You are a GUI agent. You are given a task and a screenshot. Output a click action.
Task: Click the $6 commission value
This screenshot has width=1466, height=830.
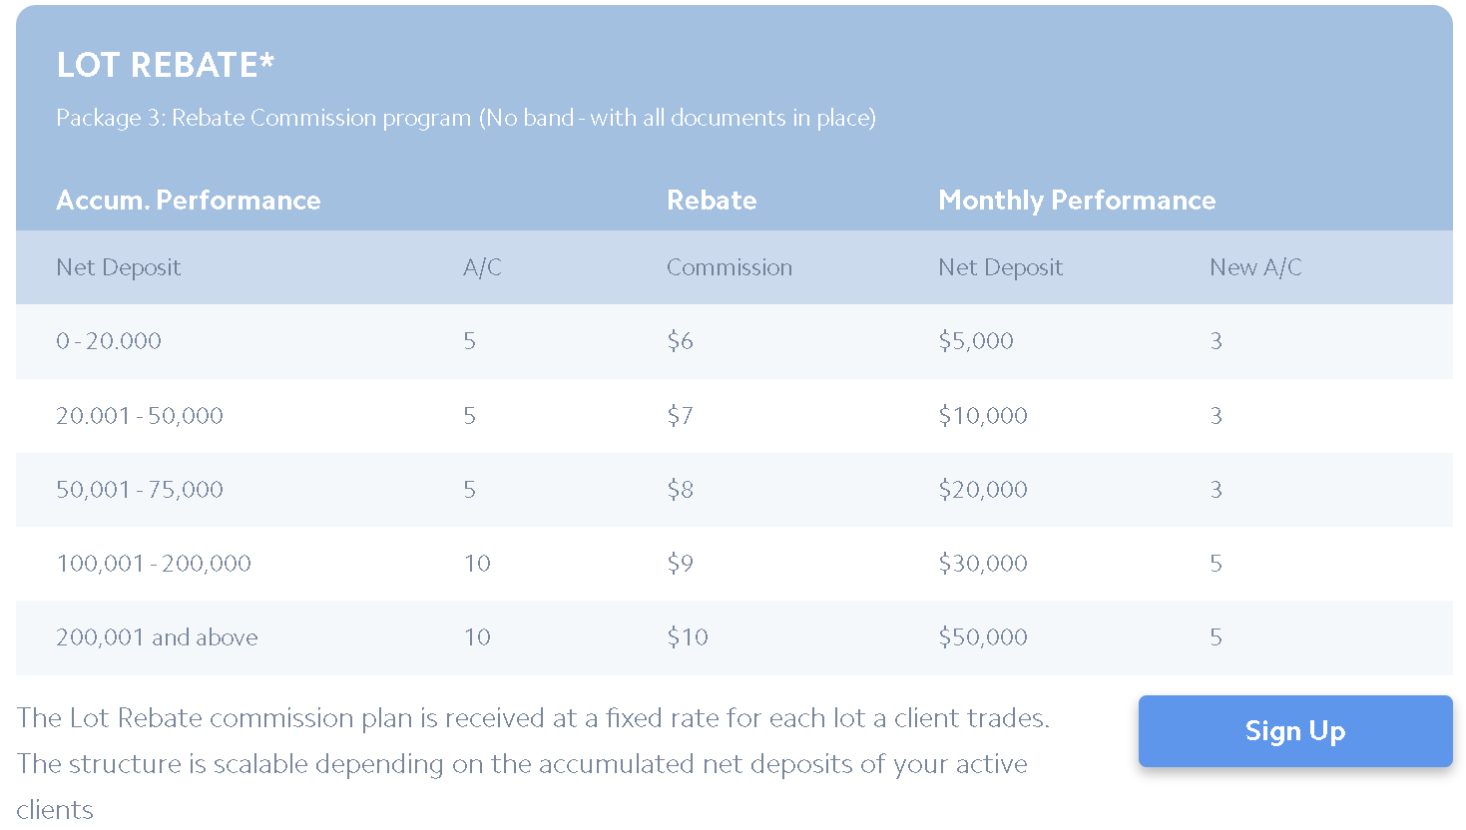pos(680,341)
